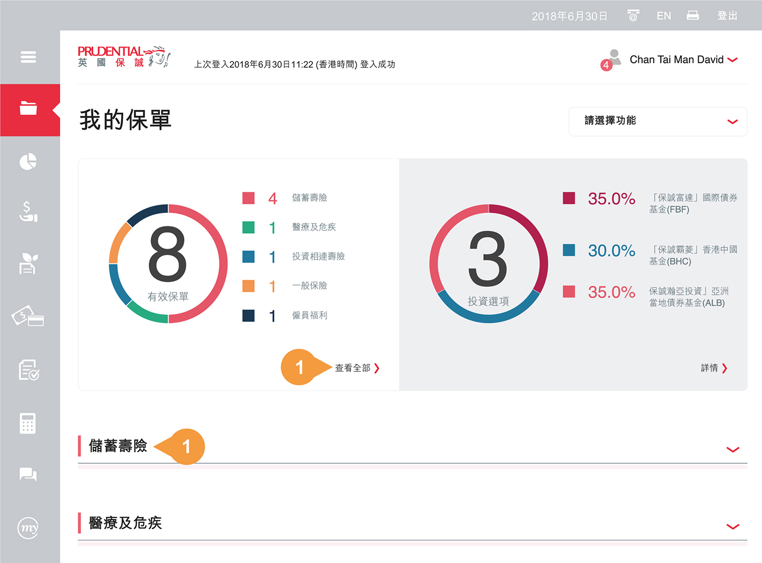Open the calculator sidebar icon
Screen dimensions: 762x563
[28, 423]
